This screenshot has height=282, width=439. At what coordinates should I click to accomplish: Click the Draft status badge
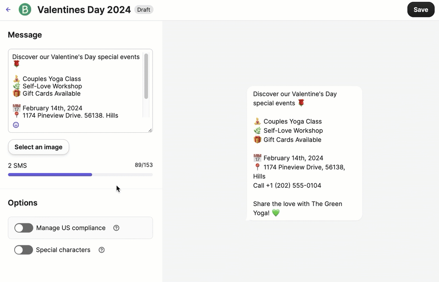143,10
